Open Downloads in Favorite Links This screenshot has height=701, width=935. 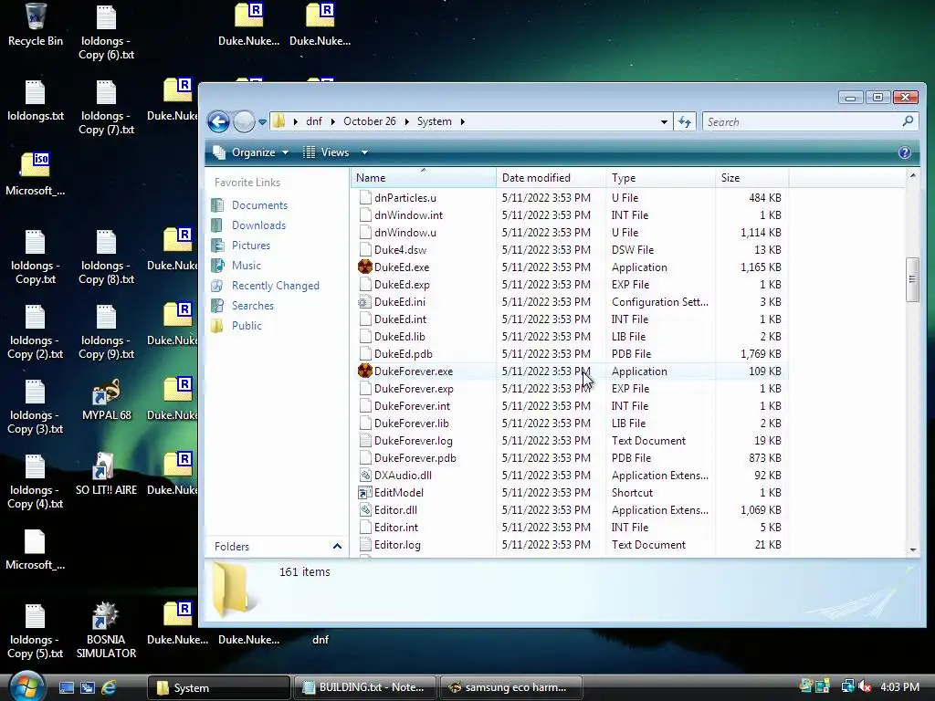pos(258,225)
